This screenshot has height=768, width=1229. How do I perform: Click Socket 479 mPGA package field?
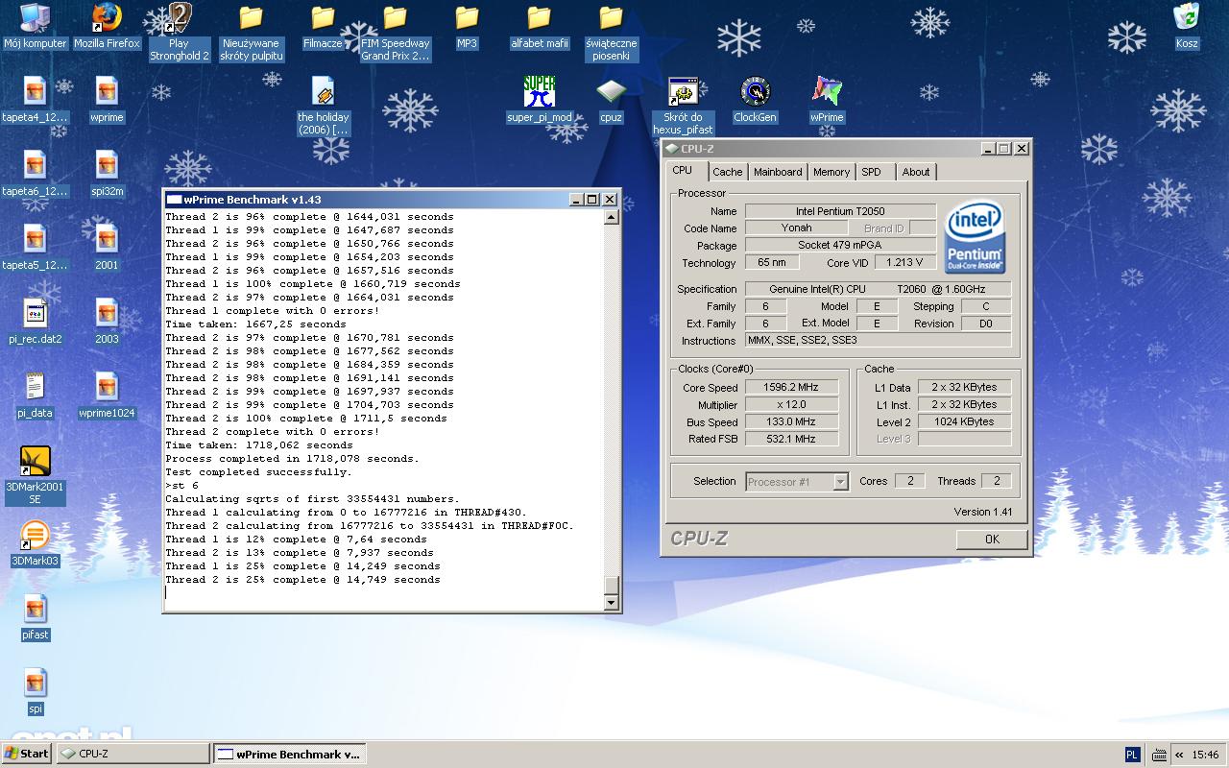[x=840, y=246]
